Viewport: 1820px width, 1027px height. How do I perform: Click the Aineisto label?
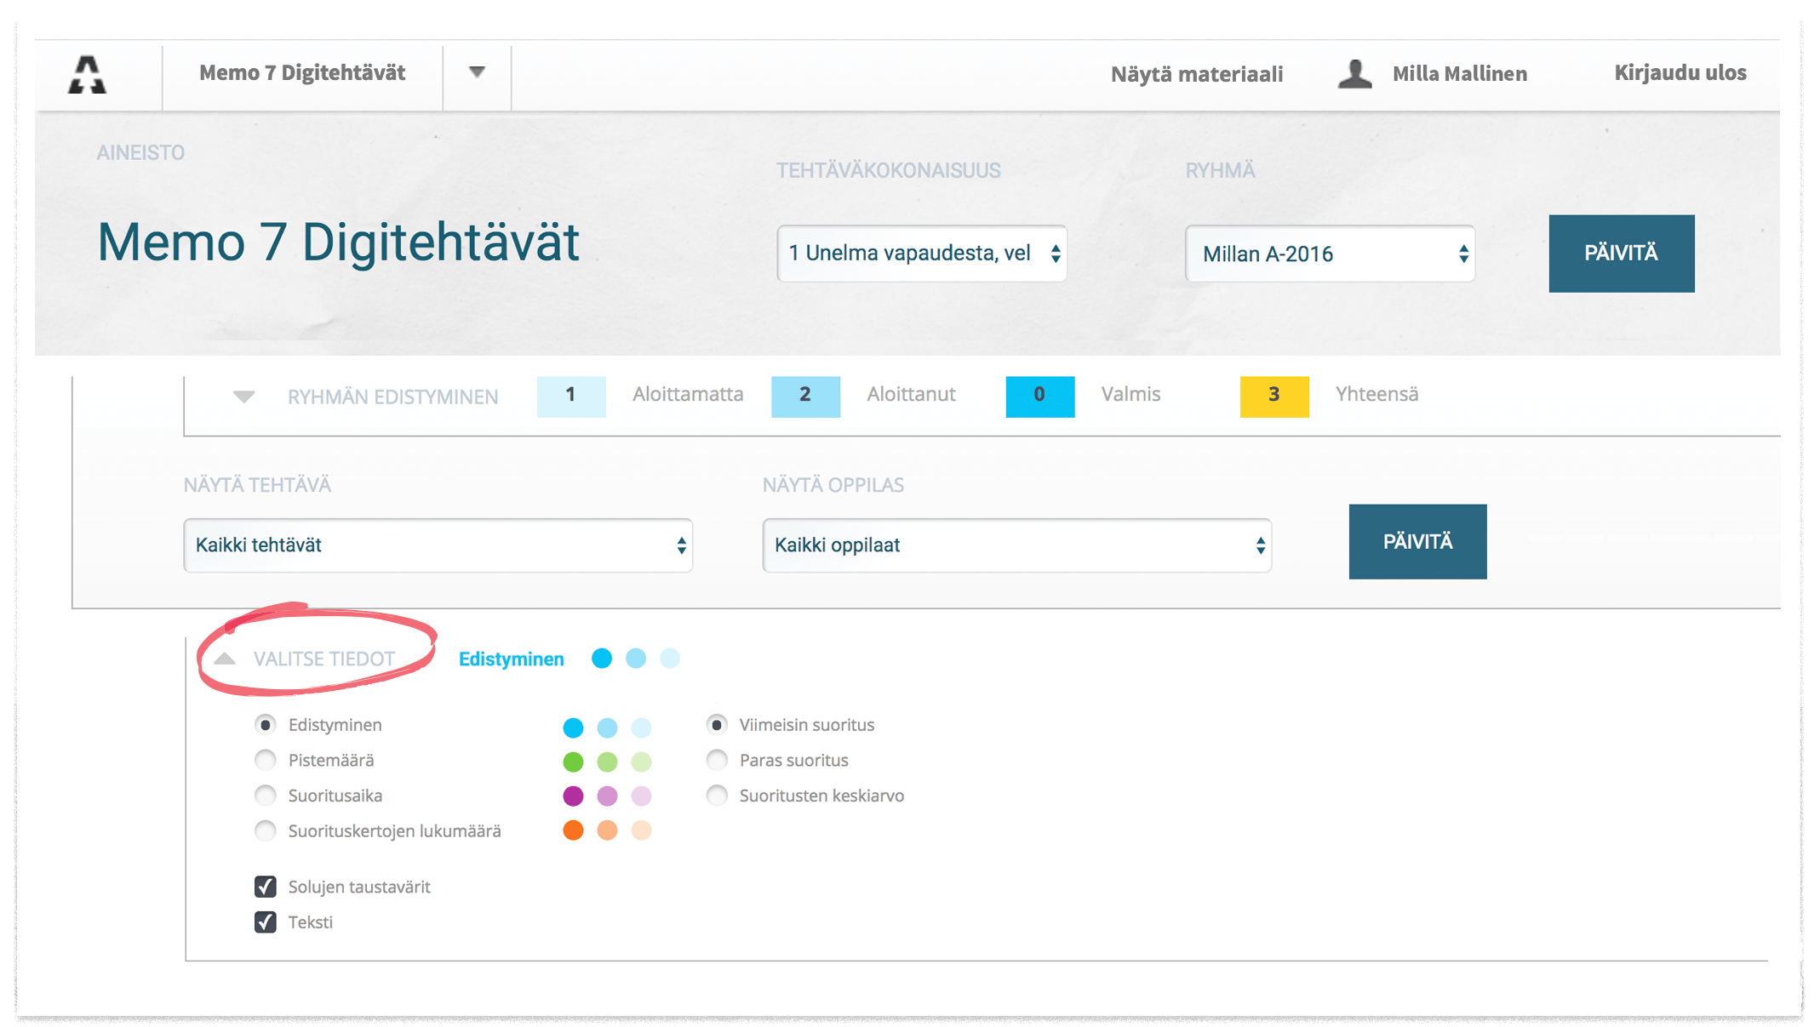click(x=140, y=153)
